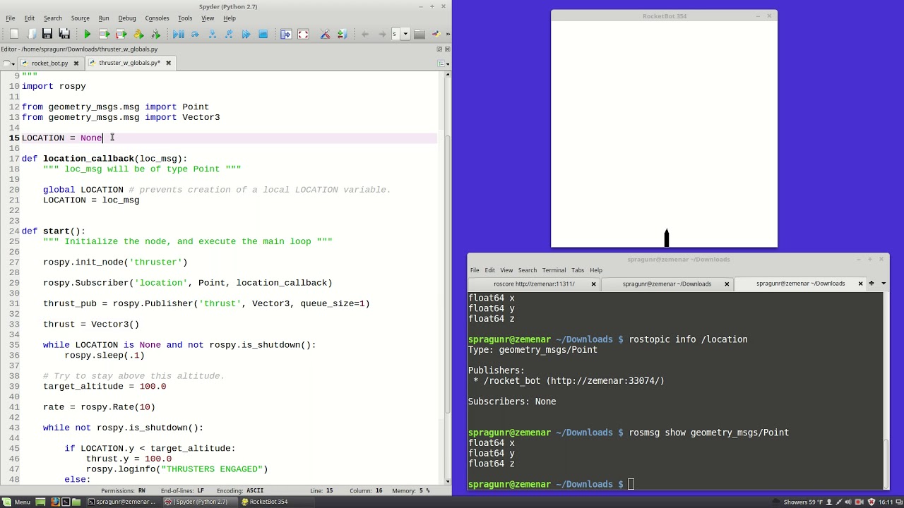Close the thruster_w_globals.py tab

[x=168, y=63]
